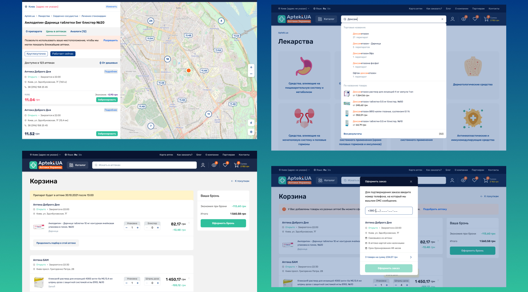Screen dimensions: 528x292
Task: Open "Контакты" on Корзина page without dialog
Action: [x=244, y=155]
